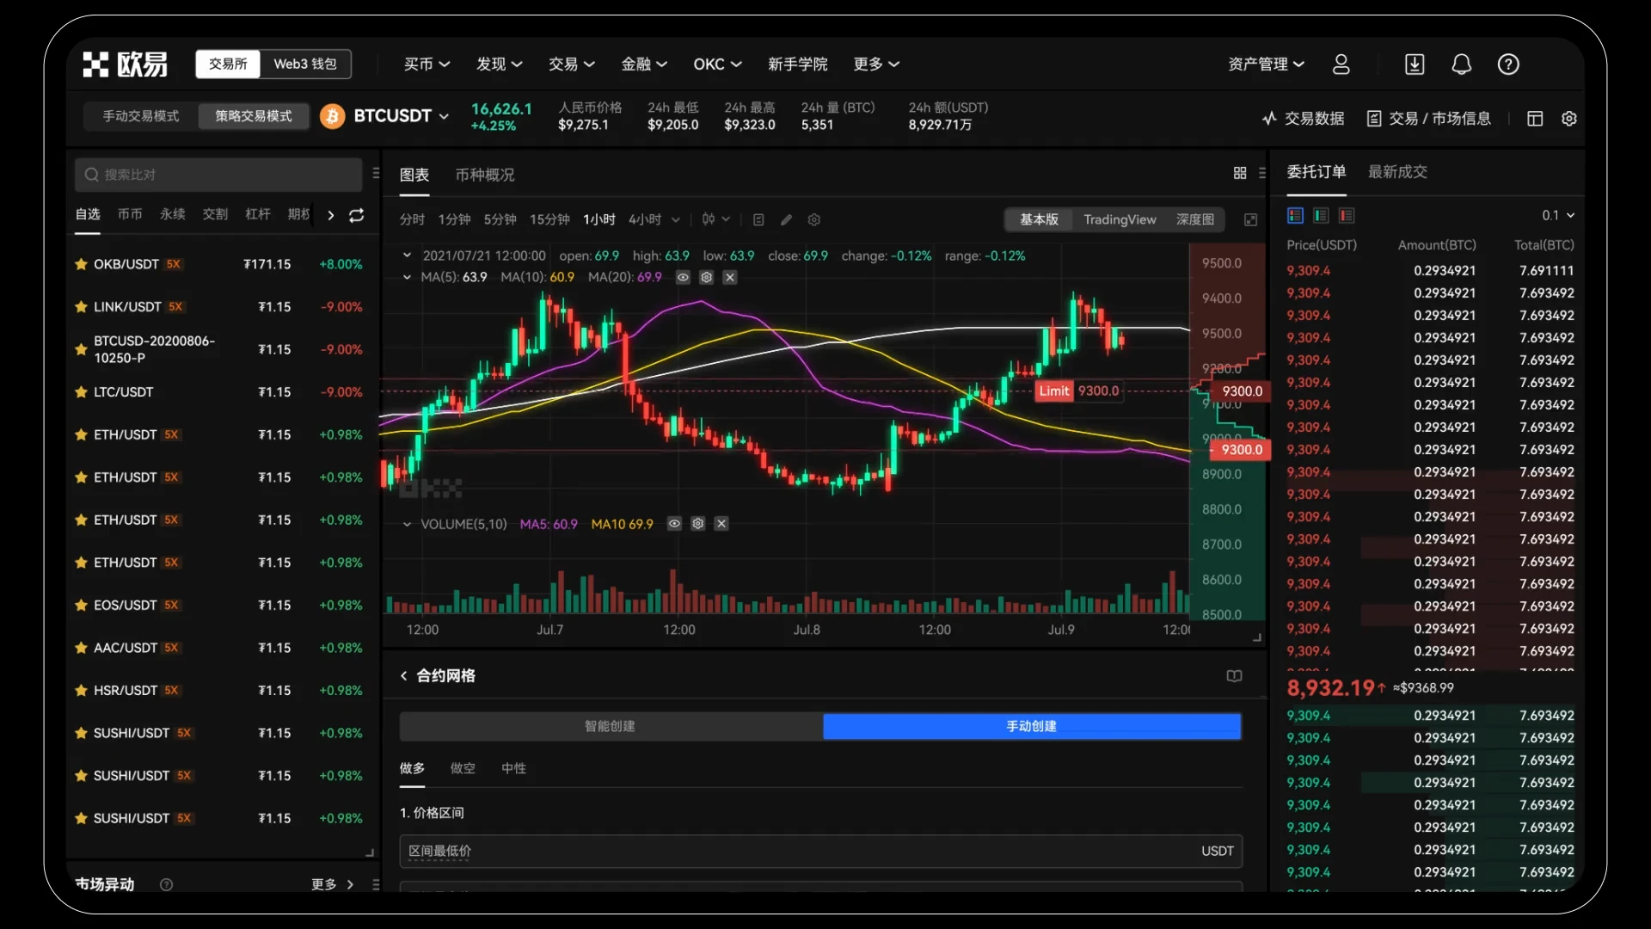The width and height of the screenshot is (1651, 929).
Task: Collapse the VOLUME indicator chevron
Action: [407, 524]
